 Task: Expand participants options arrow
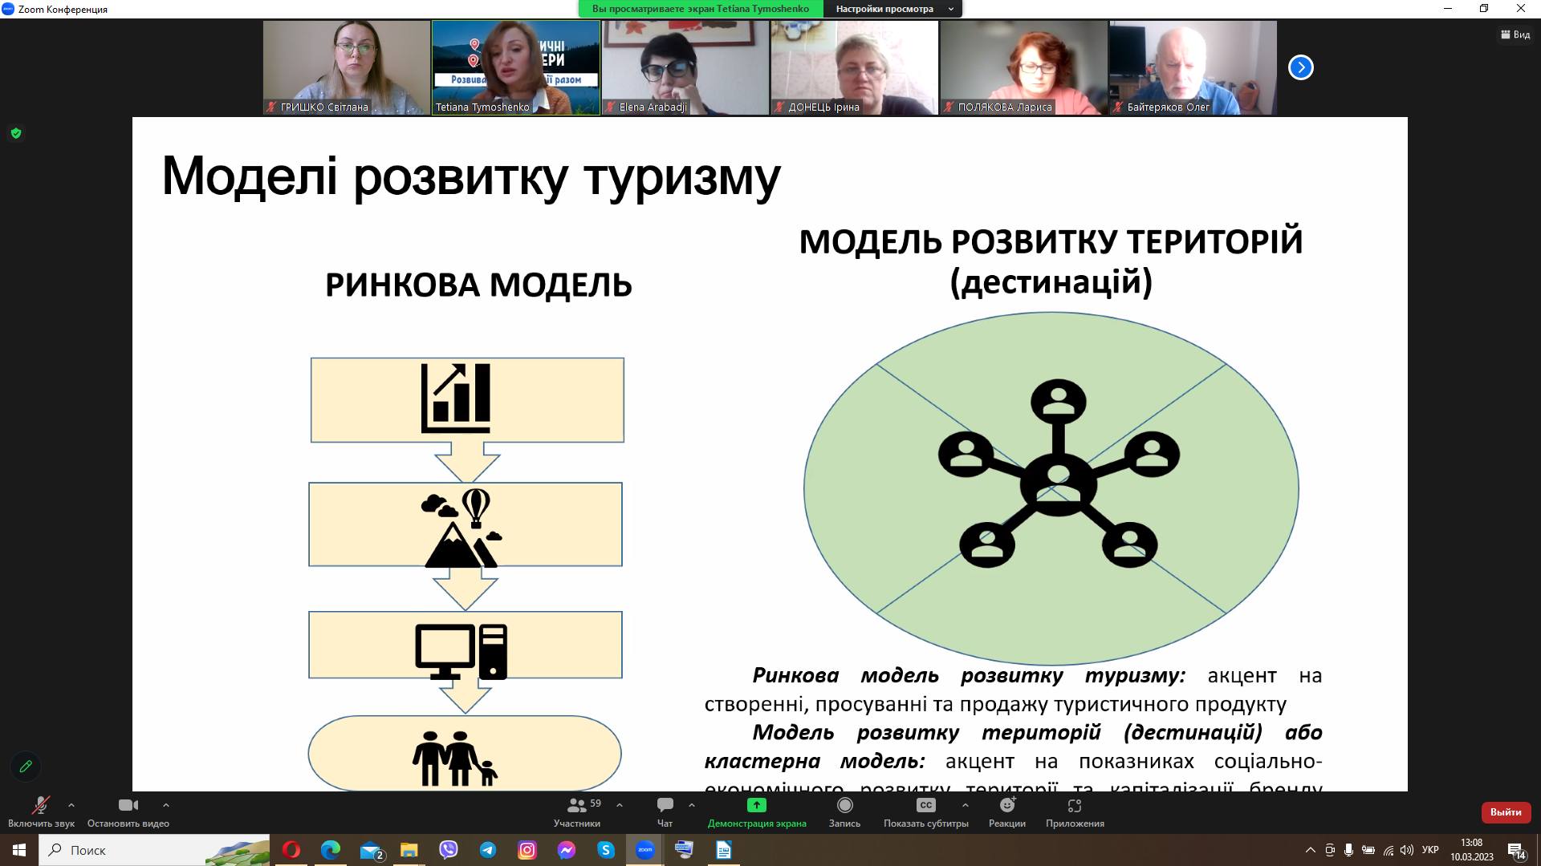click(619, 805)
